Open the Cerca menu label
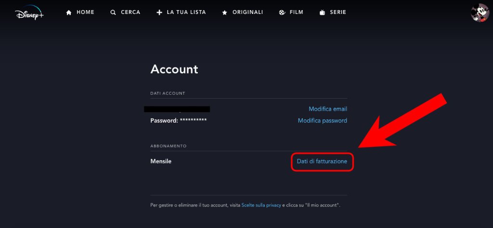493x228 pixels. (131, 13)
